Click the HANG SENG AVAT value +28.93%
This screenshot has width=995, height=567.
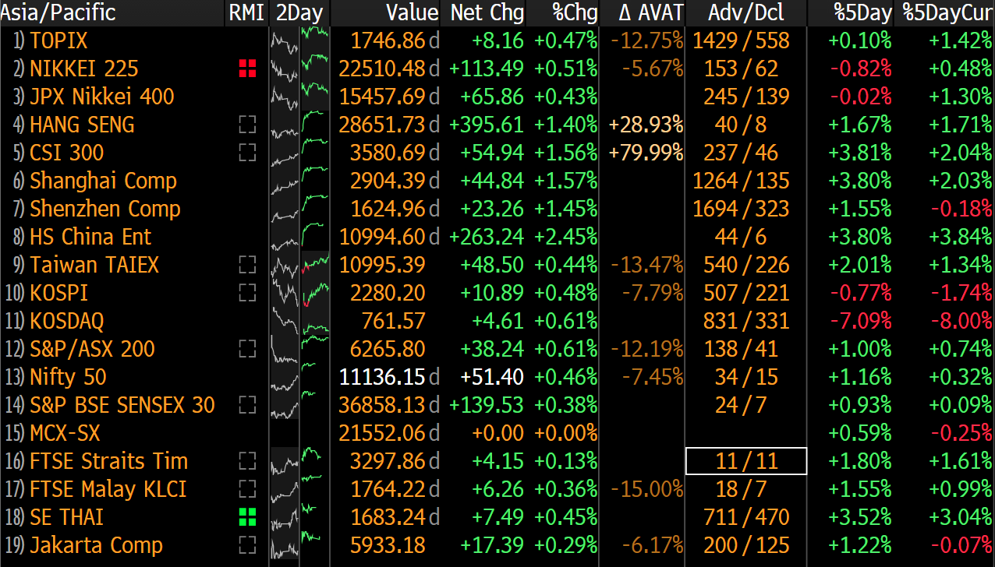pyautogui.click(x=646, y=125)
